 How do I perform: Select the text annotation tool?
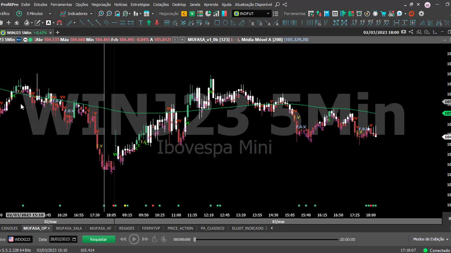(x=141, y=23)
